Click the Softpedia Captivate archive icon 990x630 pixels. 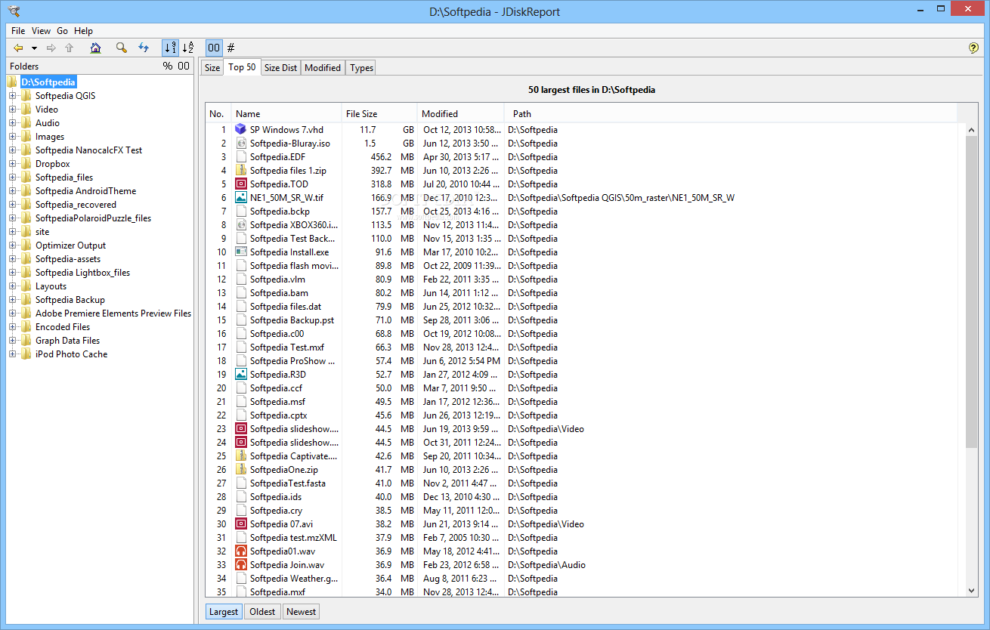[x=241, y=456]
